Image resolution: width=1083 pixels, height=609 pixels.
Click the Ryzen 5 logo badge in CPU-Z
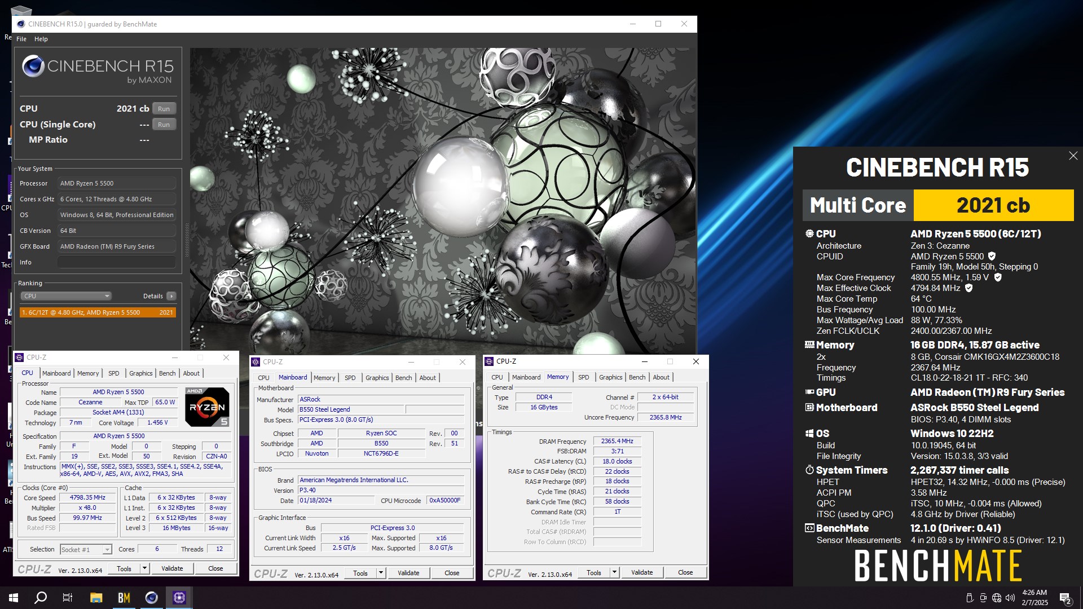[207, 407]
